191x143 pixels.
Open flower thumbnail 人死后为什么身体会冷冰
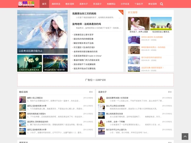30,63
